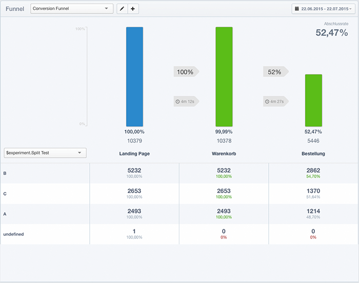Click Landing Page count 10379
The width and height of the screenshot is (359, 283).
(134, 141)
